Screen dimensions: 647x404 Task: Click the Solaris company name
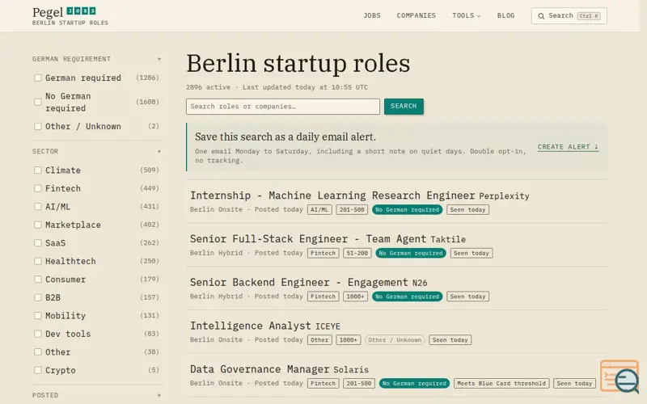[351, 370]
